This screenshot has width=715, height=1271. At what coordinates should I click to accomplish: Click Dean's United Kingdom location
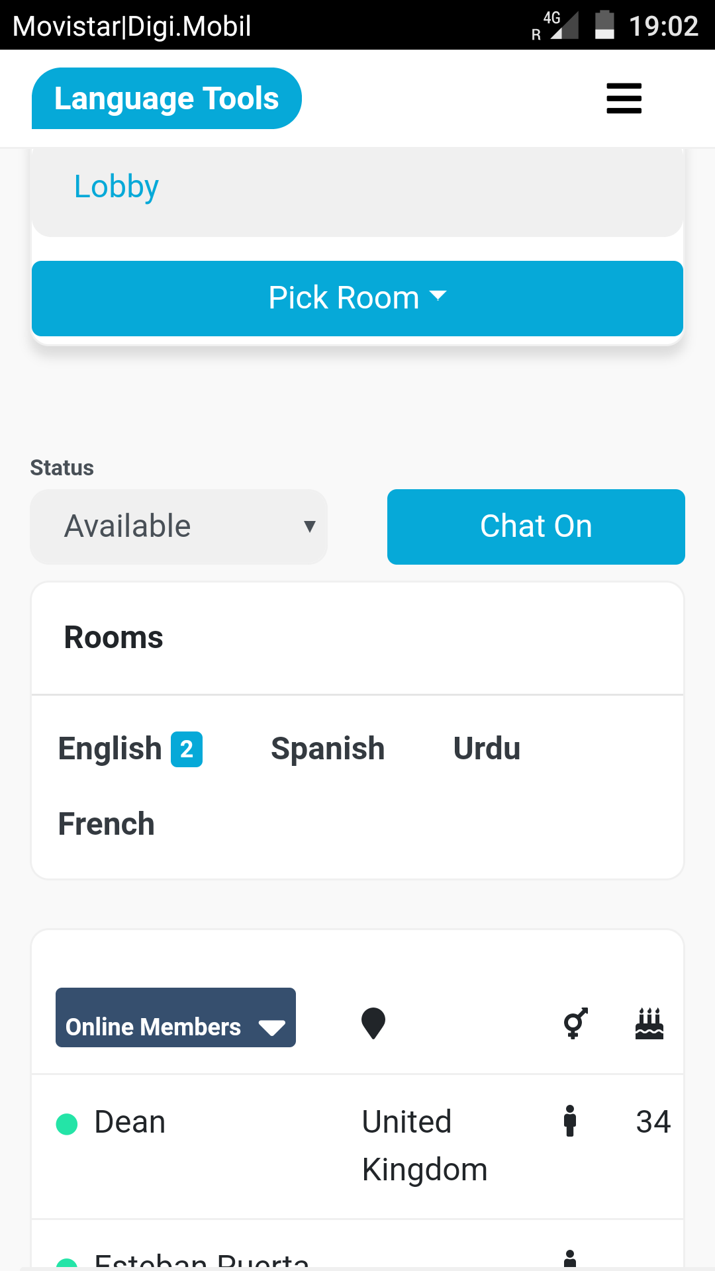424,1145
